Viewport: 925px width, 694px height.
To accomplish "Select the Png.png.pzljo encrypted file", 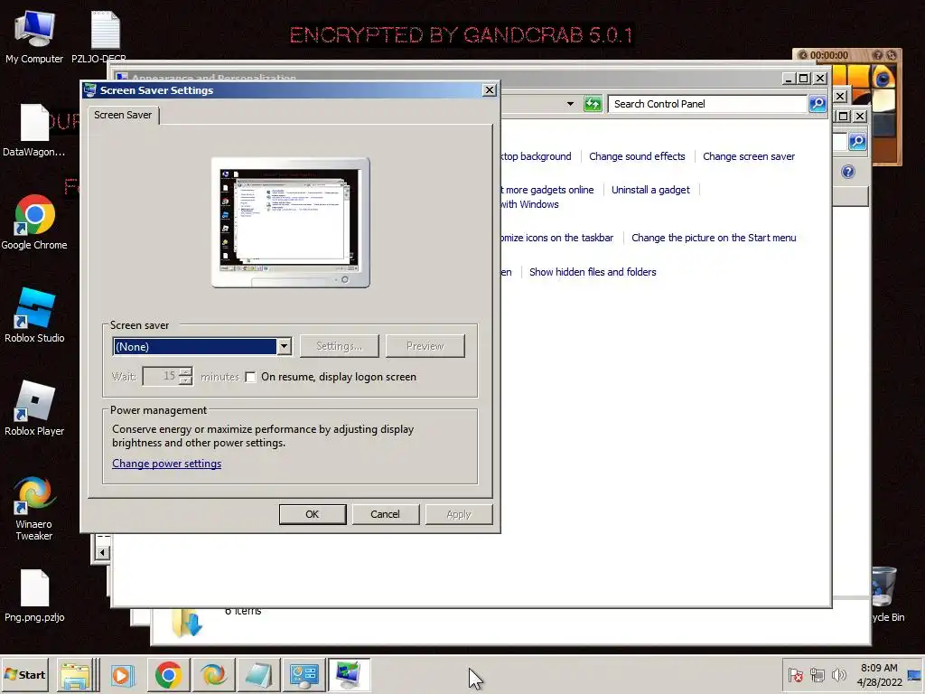I will [x=34, y=595].
